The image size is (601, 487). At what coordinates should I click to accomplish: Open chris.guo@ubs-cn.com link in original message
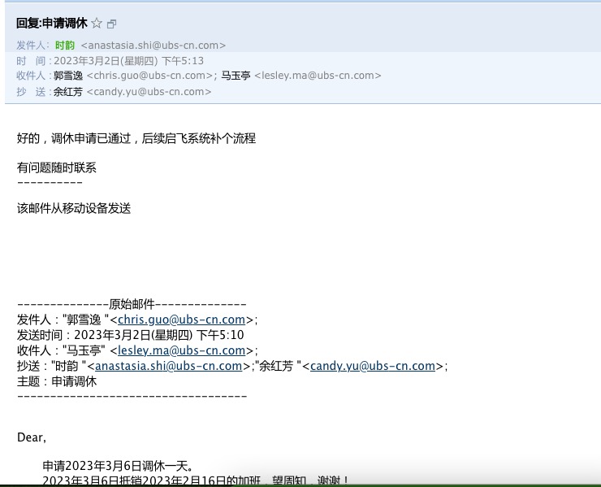tap(181, 320)
